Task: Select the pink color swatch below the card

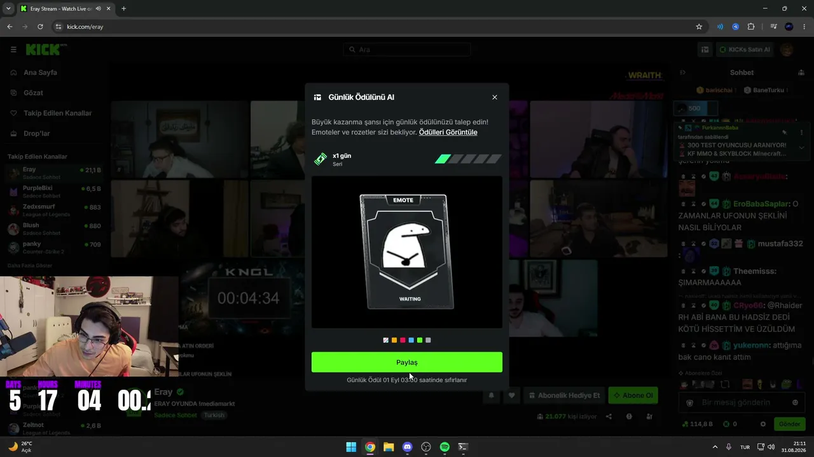Action: tap(403, 340)
